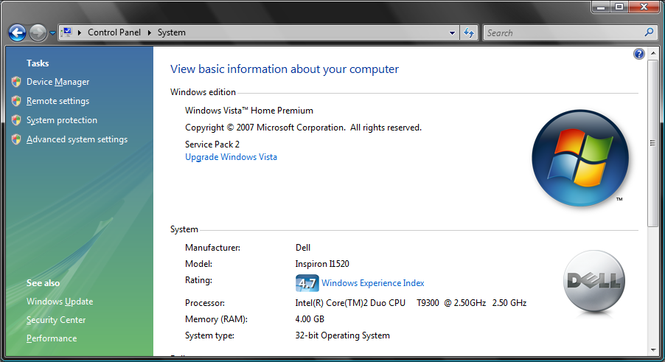Image resolution: width=665 pixels, height=362 pixels.
Task: Expand the arrow after Control Panel breadcrumb
Action: pos(149,32)
